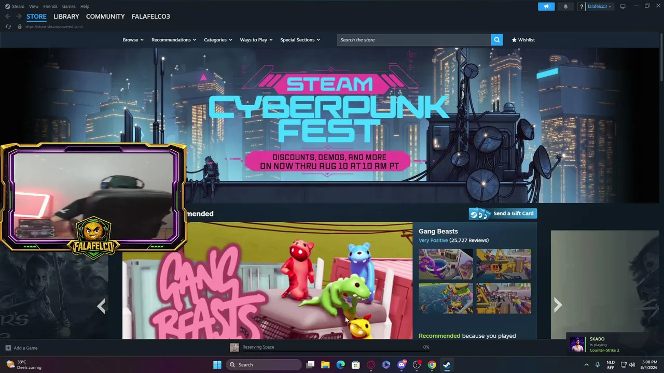Click the Add a Game link
Screen dimensions: 664x373
pos(25,348)
